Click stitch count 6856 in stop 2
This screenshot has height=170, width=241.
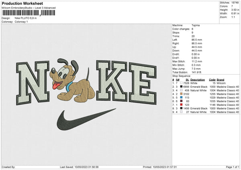[x=186, y=87]
